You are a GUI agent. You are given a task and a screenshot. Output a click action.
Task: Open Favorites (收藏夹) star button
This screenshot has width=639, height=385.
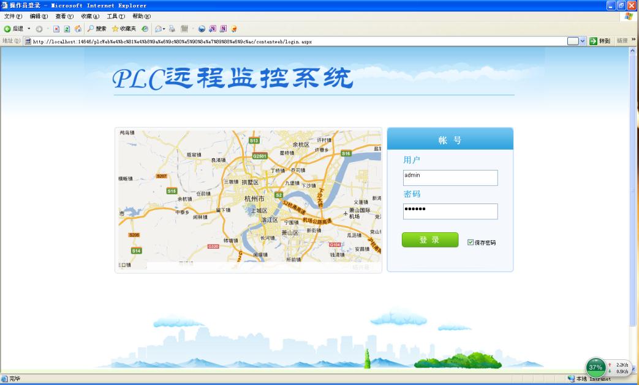tap(124, 29)
